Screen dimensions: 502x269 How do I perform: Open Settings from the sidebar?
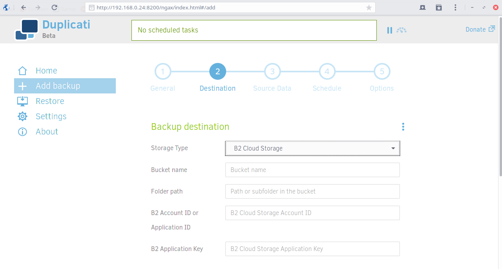point(51,117)
